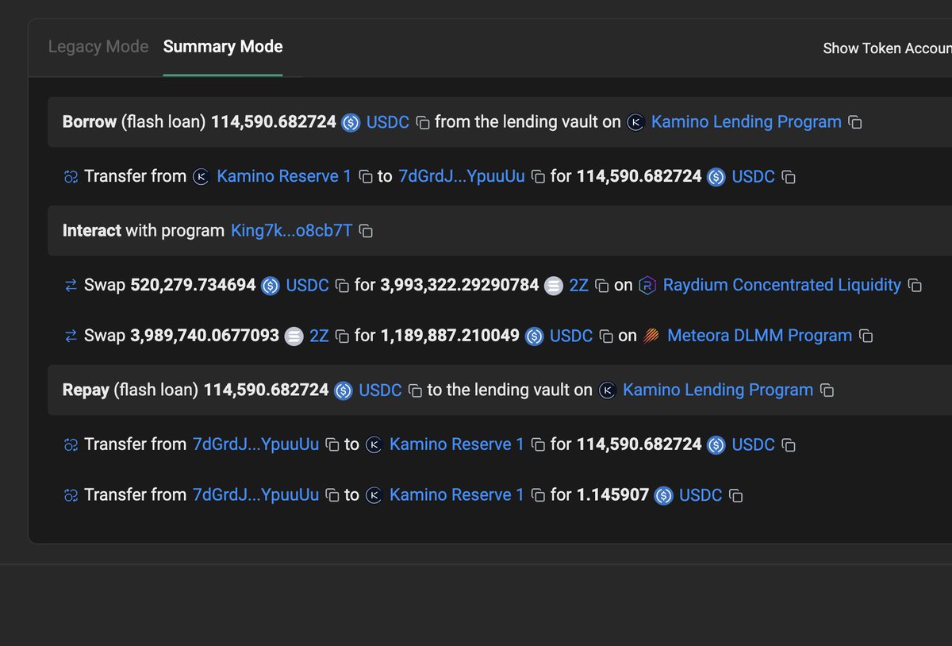
Task: Copy Meteora DLMM Program address
Action: [866, 336]
